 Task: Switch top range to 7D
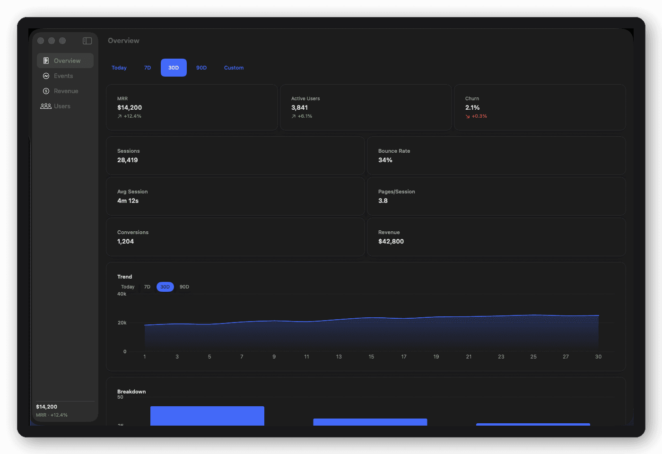[148, 68]
